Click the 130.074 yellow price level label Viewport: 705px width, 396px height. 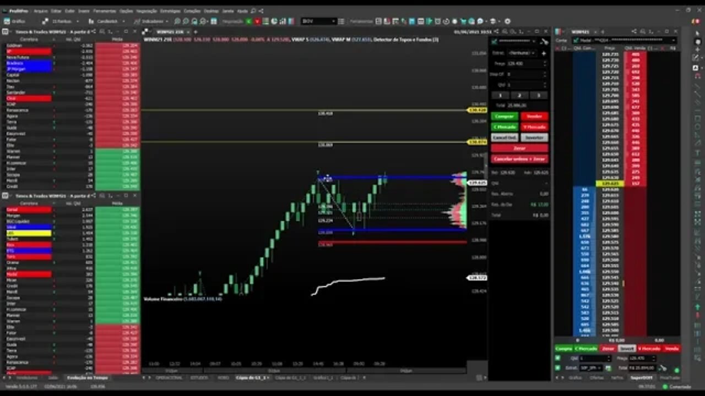pyautogui.click(x=477, y=142)
